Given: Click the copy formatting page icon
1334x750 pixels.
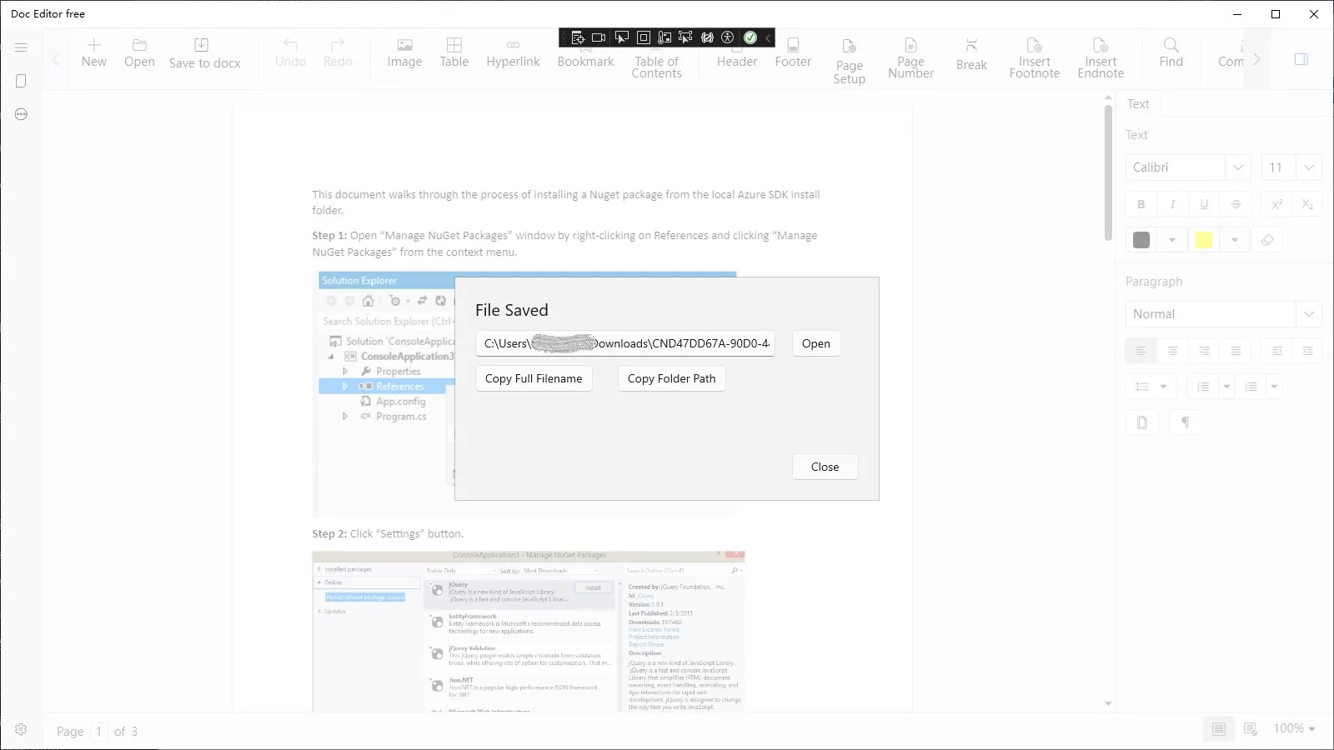Looking at the screenshot, I should click(x=1141, y=422).
